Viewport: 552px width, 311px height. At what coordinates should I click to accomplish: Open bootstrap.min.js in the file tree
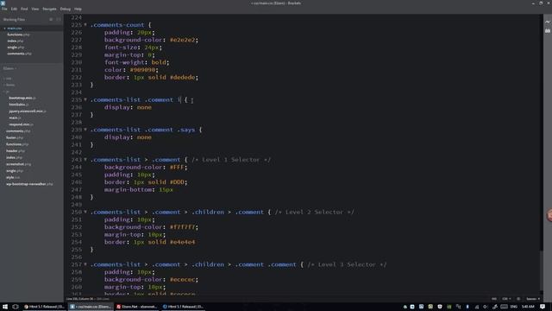pyautogui.click(x=22, y=98)
